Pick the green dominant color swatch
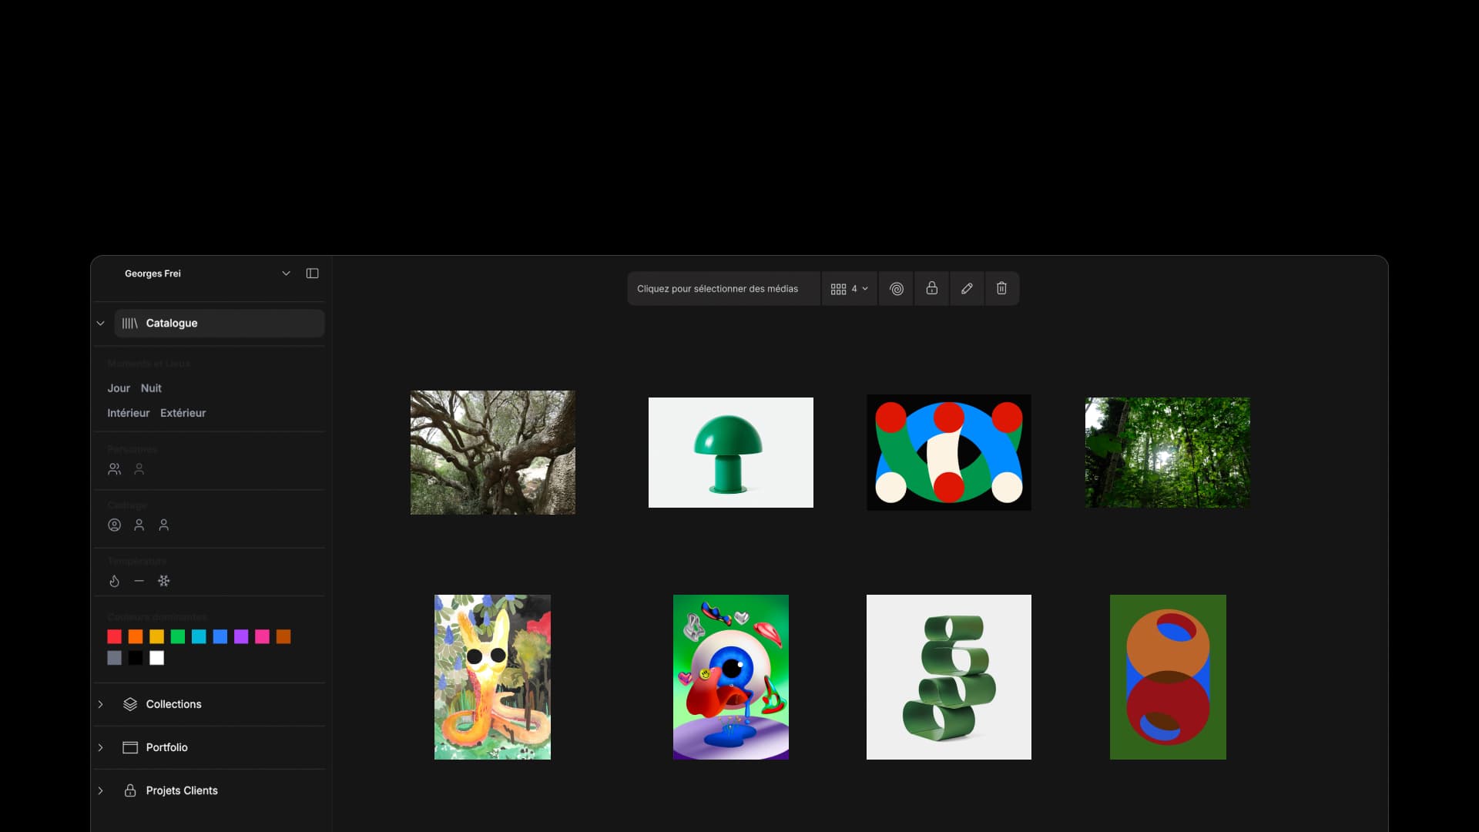Viewport: 1479px width, 832px height. click(x=178, y=637)
